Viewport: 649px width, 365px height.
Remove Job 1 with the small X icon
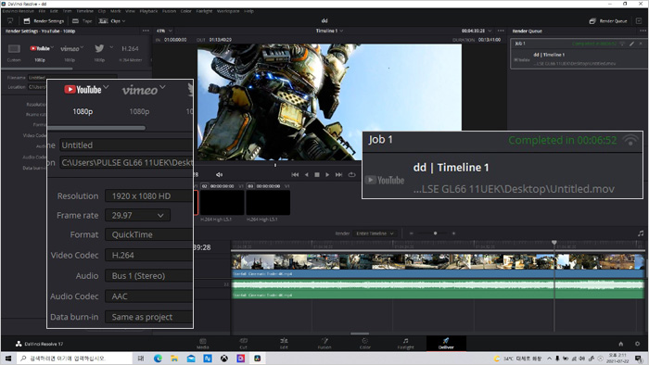(x=641, y=44)
